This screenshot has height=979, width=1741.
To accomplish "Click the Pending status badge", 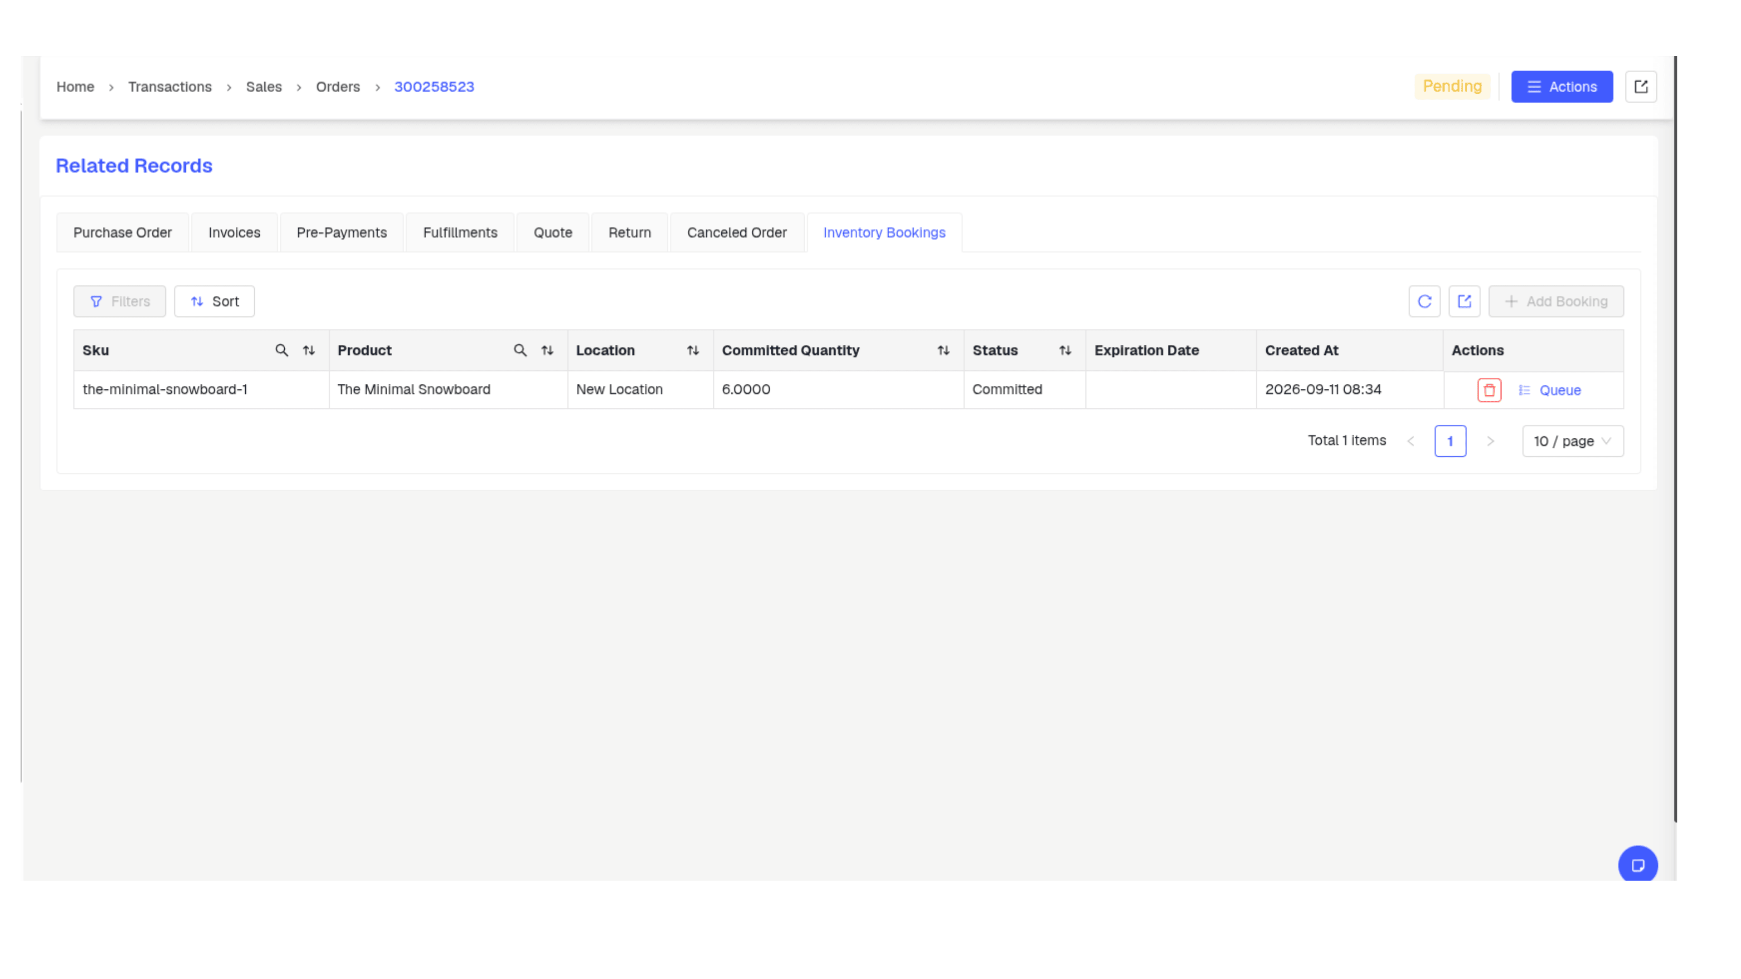I will pyautogui.click(x=1452, y=87).
